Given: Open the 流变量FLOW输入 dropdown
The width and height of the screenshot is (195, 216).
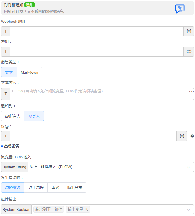Looking at the screenshot, I should 111,167.
